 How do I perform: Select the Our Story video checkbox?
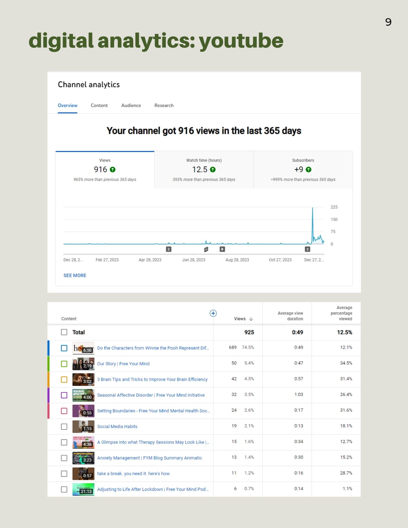[64, 364]
